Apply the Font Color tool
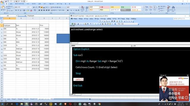Viewport: 190px width, 106px height. 31,11
